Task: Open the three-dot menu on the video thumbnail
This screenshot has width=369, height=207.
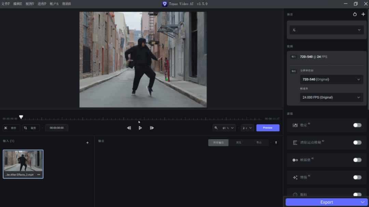Action: pos(39,174)
